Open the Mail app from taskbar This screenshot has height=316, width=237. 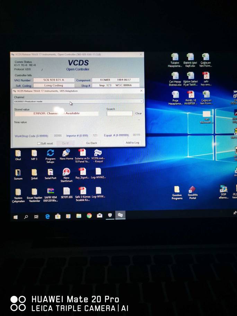(99, 216)
